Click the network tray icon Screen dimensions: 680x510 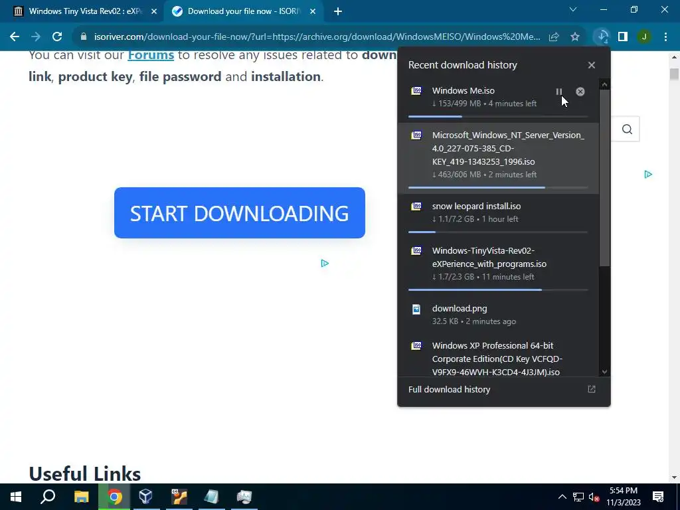[578, 497]
